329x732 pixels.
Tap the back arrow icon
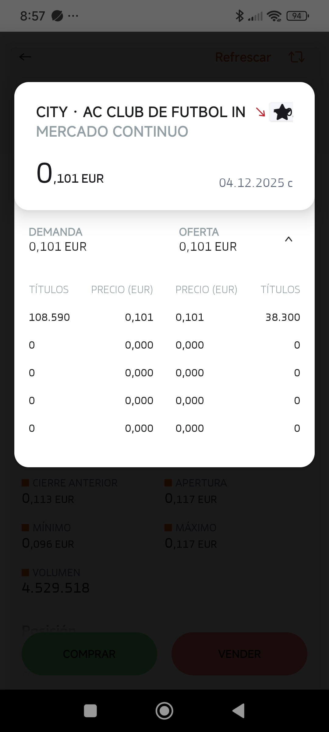(25, 57)
